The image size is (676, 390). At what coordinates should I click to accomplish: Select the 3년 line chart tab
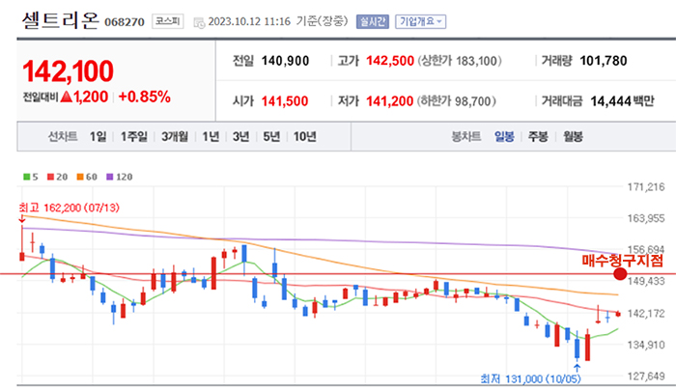click(241, 137)
